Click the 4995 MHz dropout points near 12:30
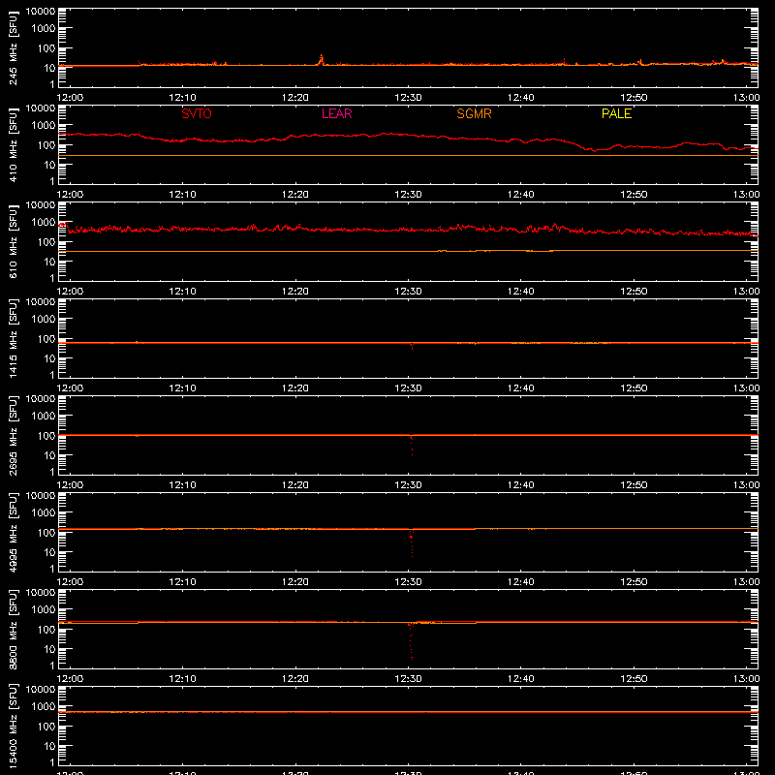This screenshot has height=775, width=775. [411, 543]
